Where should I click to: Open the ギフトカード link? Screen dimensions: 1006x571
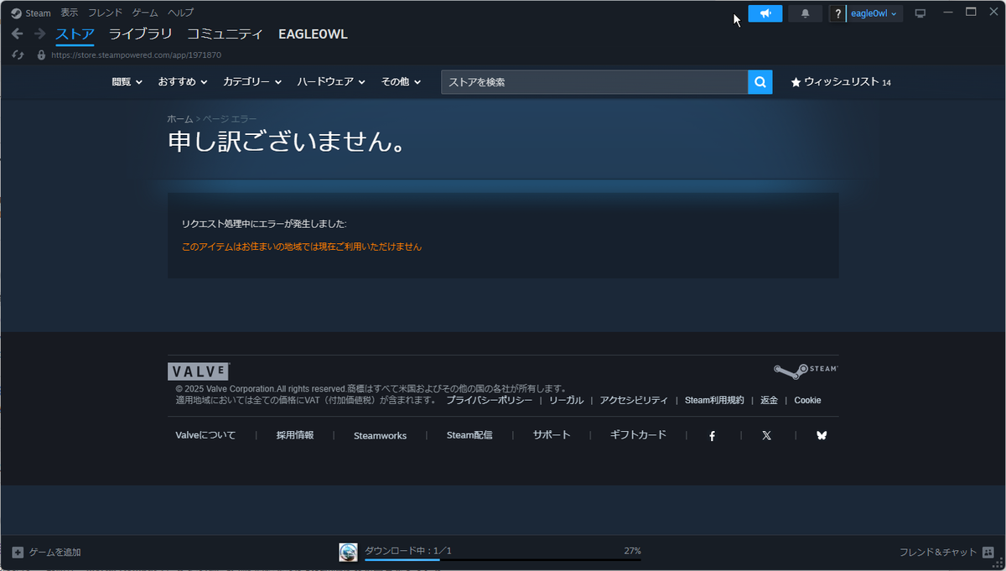pyautogui.click(x=638, y=435)
